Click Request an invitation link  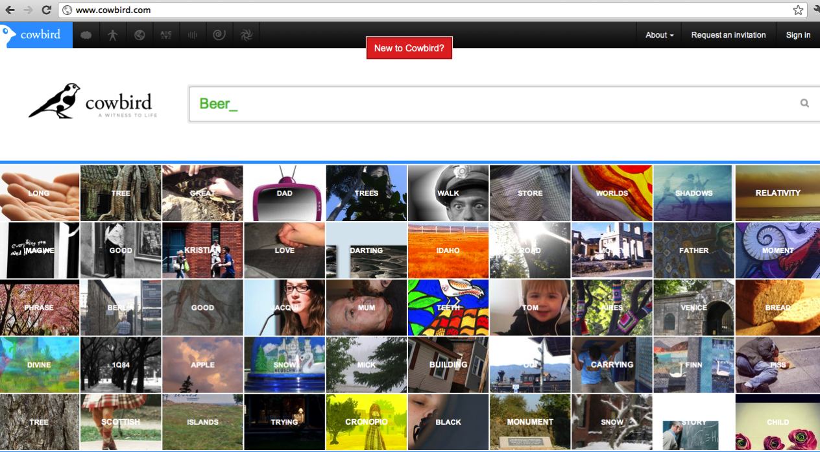(728, 35)
